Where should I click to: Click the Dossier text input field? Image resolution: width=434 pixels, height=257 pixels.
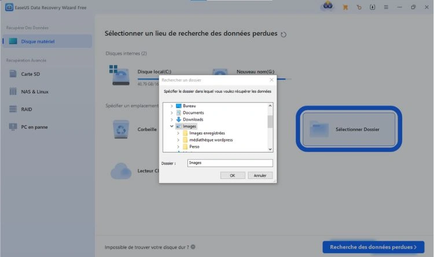click(230, 163)
